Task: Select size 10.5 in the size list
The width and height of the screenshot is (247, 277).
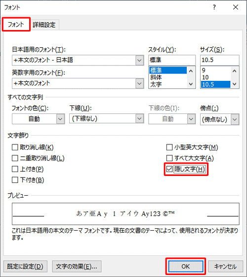Action: point(215,84)
